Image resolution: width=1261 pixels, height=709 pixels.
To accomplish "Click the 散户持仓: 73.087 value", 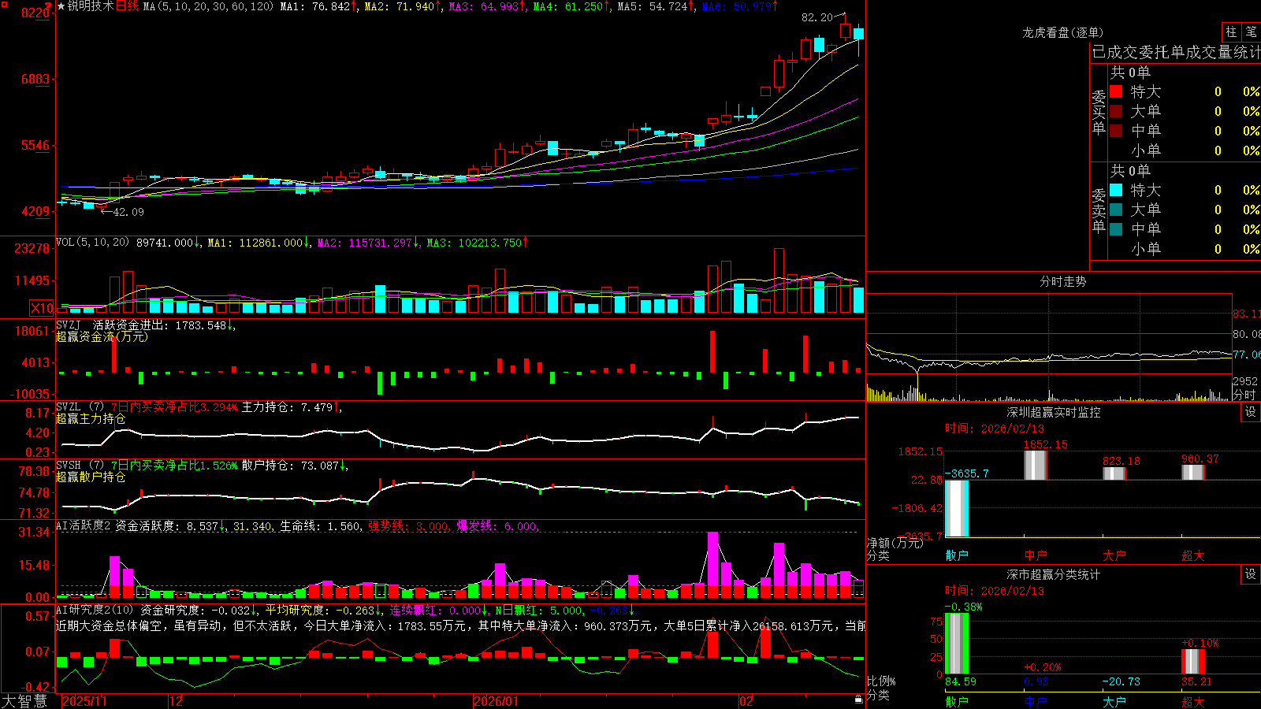I will click(x=290, y=466).
